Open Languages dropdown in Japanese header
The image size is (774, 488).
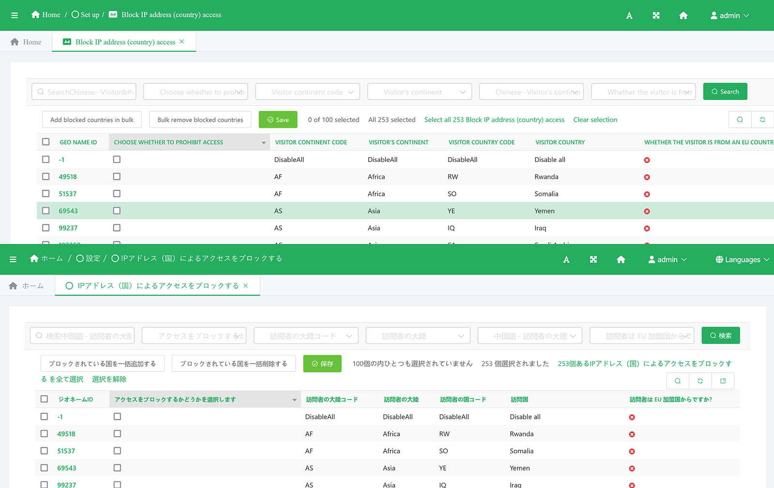click(x=742, y=259)
